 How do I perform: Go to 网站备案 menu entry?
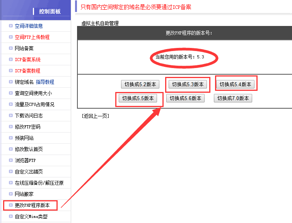[24, 48]
